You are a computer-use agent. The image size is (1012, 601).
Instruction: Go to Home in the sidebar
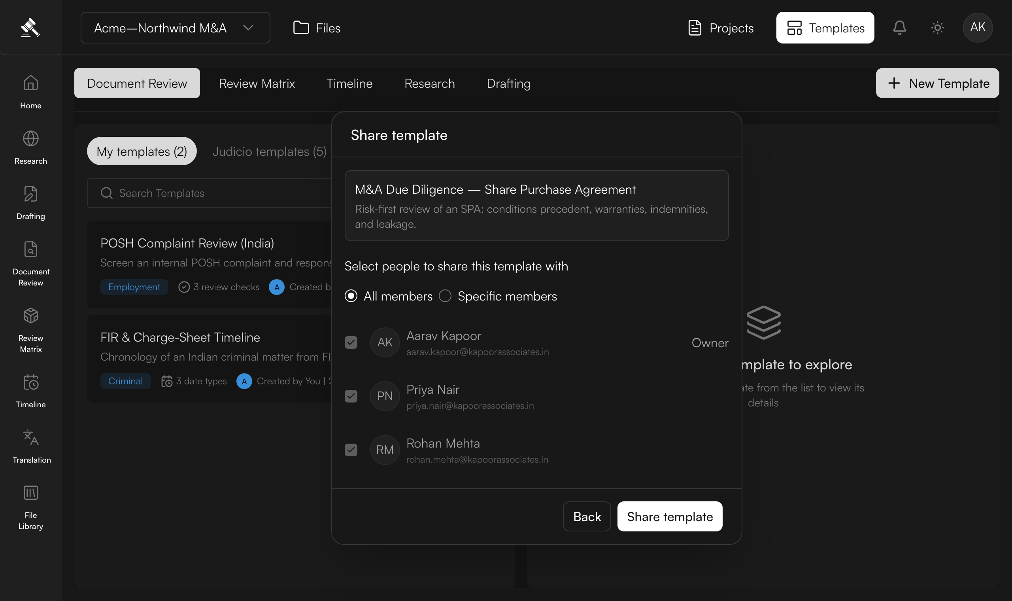31,93
